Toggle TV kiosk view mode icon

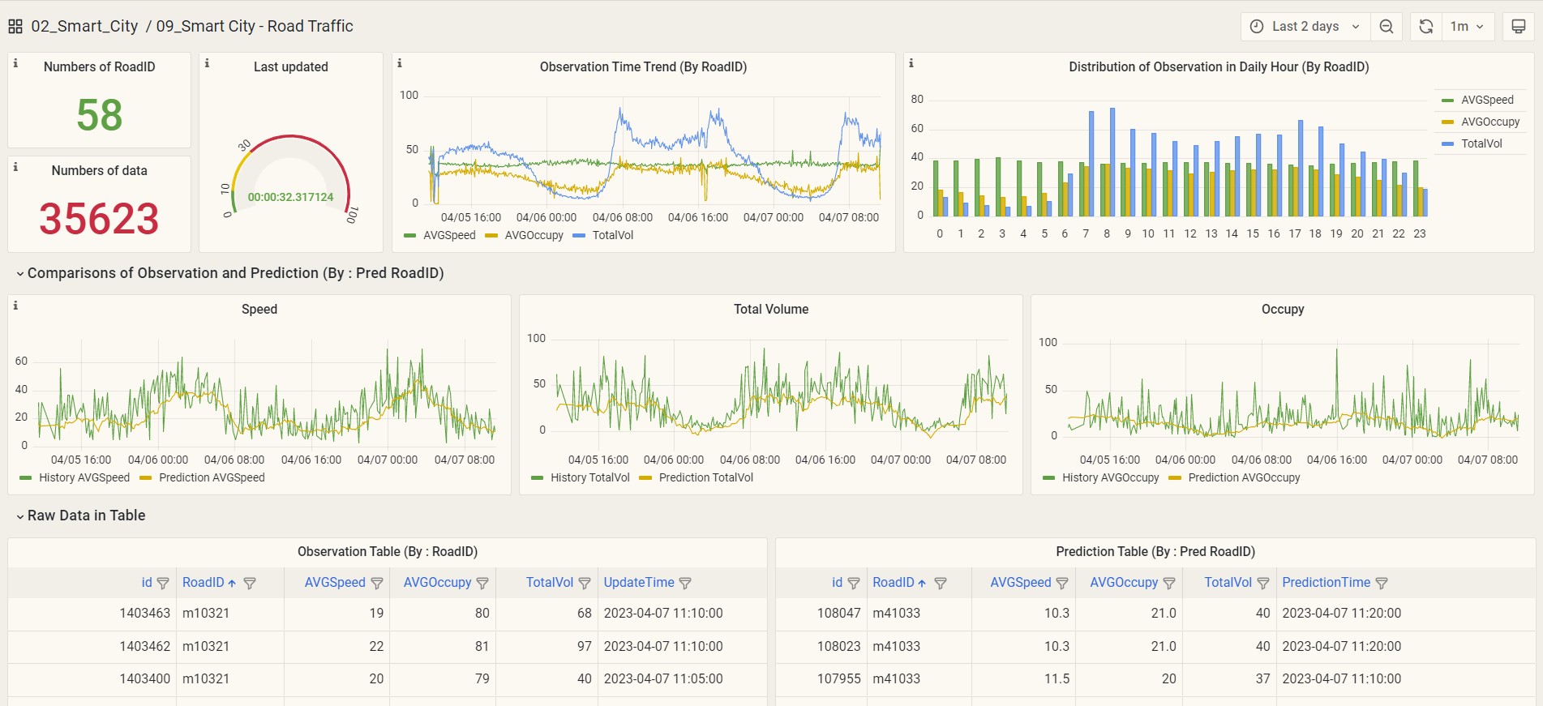tap(1519, 27)
